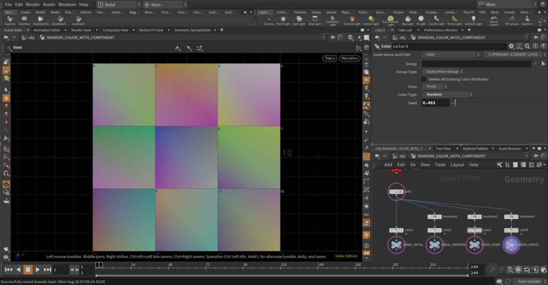Add an Environment Light from shelf
The width and height of the screenshot is (548, 285).
click(390, 21)
